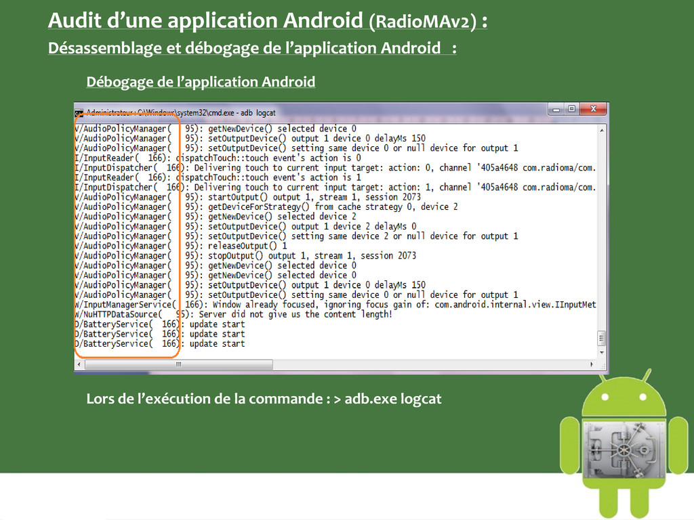Close the cmd.exe adb logcat window
The width and height of the screenshot is (694, 520).
point(593,109)
